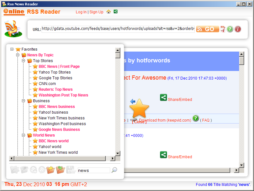
Task: Select News By Topic folder
Action: 40,55
